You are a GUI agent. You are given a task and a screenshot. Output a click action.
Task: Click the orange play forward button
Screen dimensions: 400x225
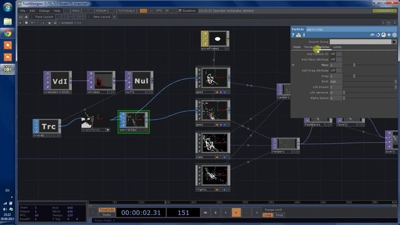[236, 212]
